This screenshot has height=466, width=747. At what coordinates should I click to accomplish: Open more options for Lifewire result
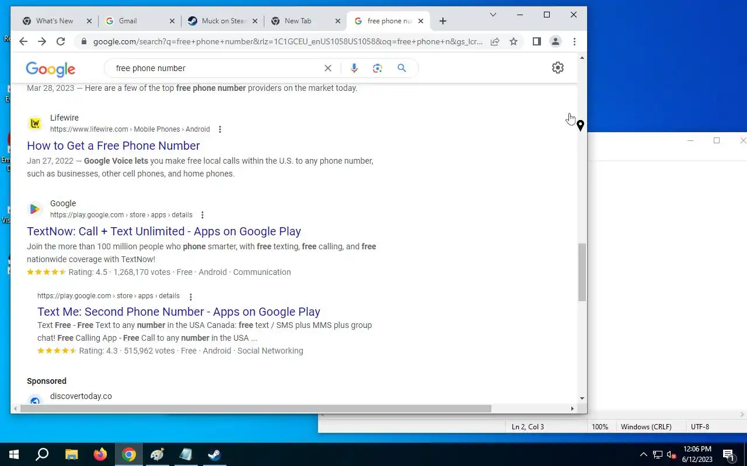[x=220, y=129]
